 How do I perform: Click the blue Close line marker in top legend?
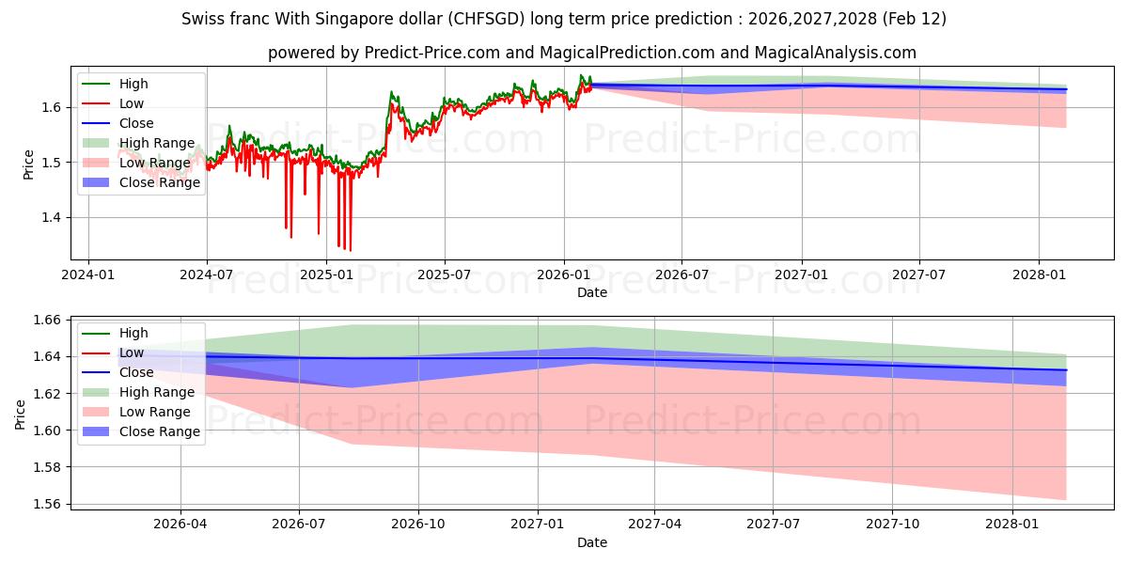pyautogui.click(x=98, y=124)
